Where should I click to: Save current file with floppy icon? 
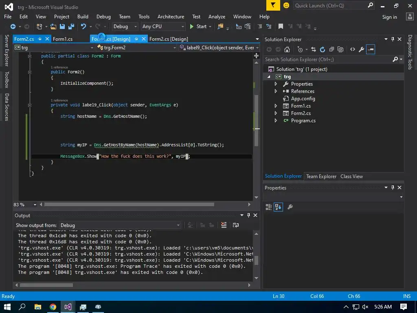(62, 26)
